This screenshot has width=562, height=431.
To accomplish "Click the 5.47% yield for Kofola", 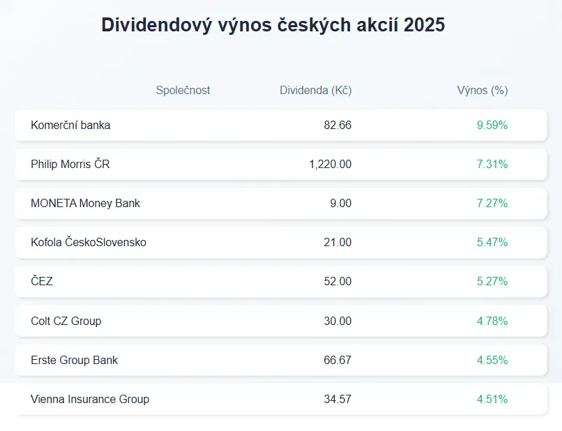I will [492, 243].
